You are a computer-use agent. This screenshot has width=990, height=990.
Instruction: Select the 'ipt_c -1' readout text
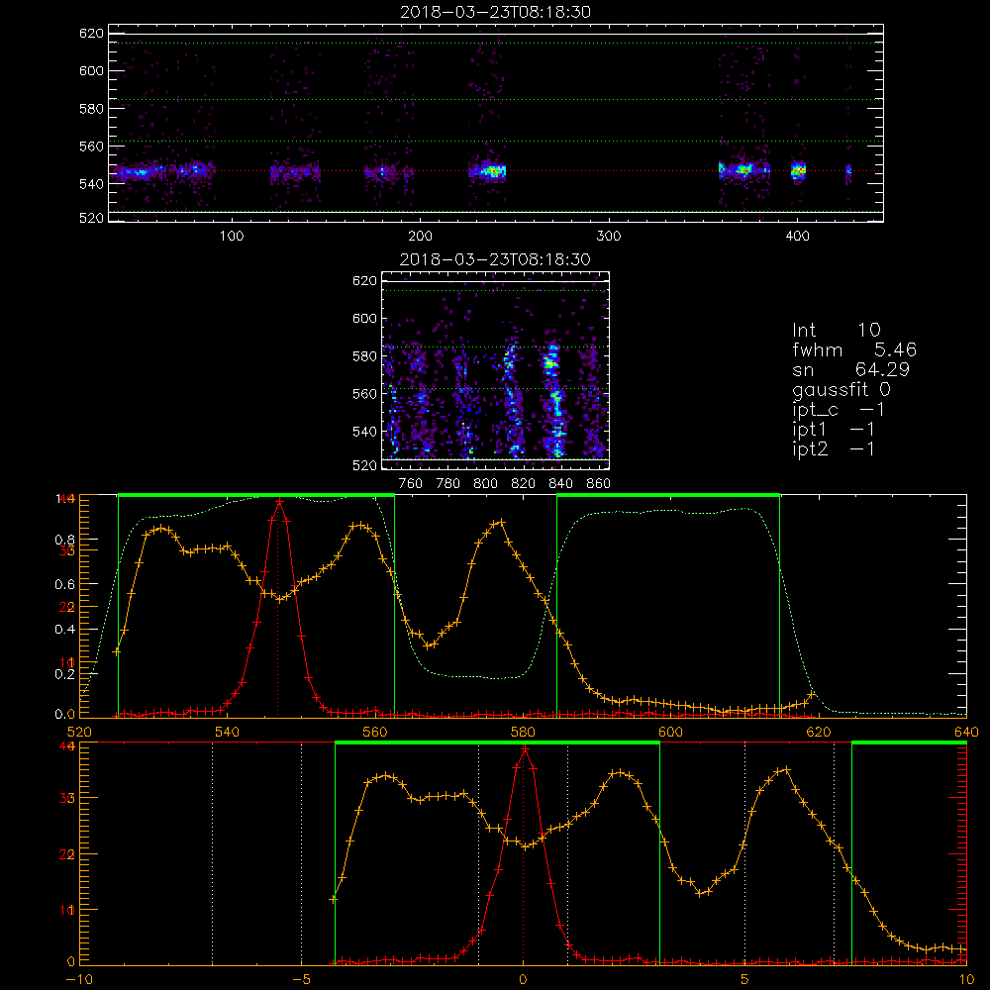(x=839, y=410)
